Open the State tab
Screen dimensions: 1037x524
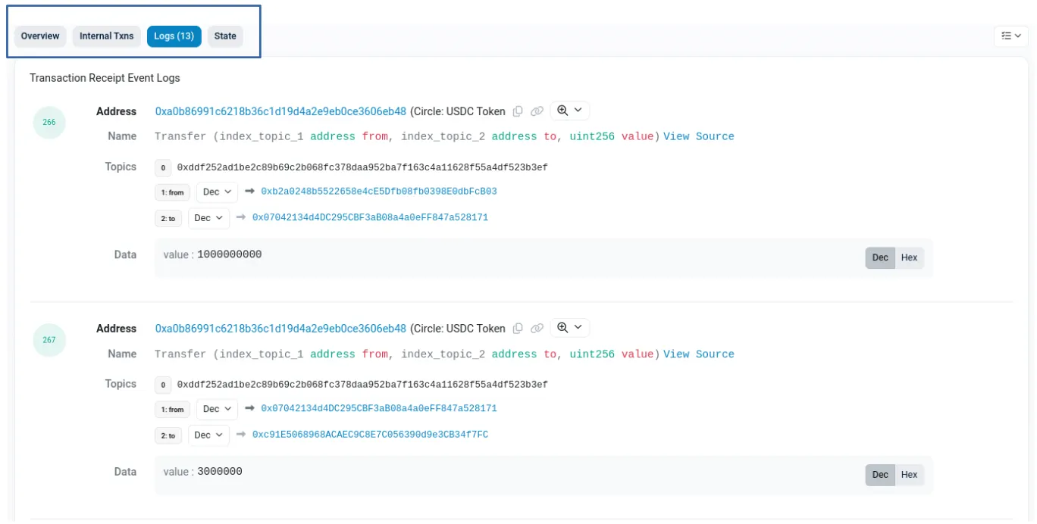pyautogui.click(x=225, y=36)
